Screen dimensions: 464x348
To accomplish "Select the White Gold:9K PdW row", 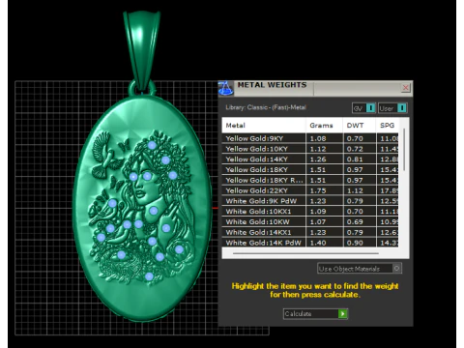I will [310, 201].
